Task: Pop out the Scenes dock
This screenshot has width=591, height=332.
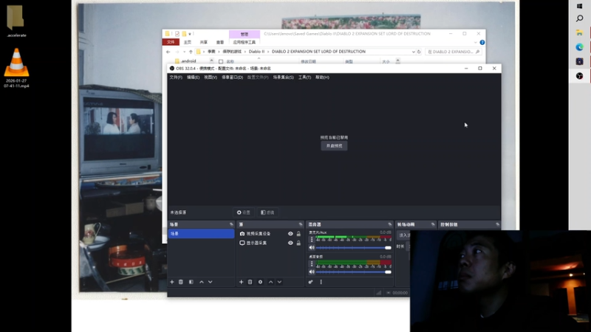Action: point(231,224)
